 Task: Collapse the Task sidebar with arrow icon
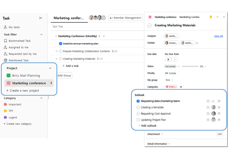[41, 18]
